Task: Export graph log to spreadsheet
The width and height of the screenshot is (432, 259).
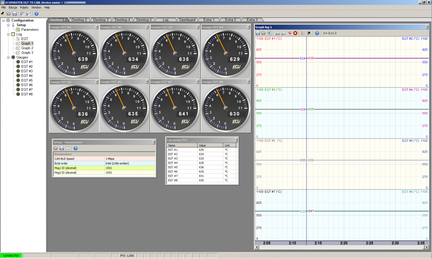Action: coord(269,33)
